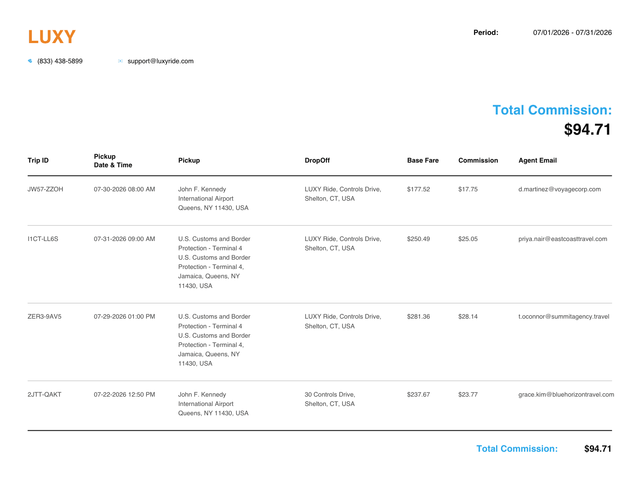The width and height of the screenshot is (642, 482).
Task: Select trip ID 2JTT-QAKT
Action: (44, 394)
